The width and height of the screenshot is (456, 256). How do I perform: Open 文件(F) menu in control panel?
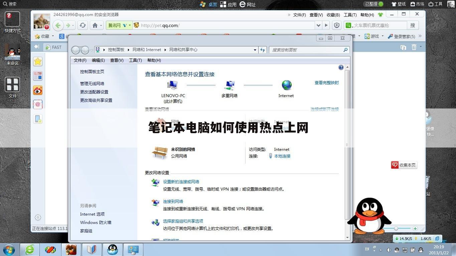(x=80, y=60)
